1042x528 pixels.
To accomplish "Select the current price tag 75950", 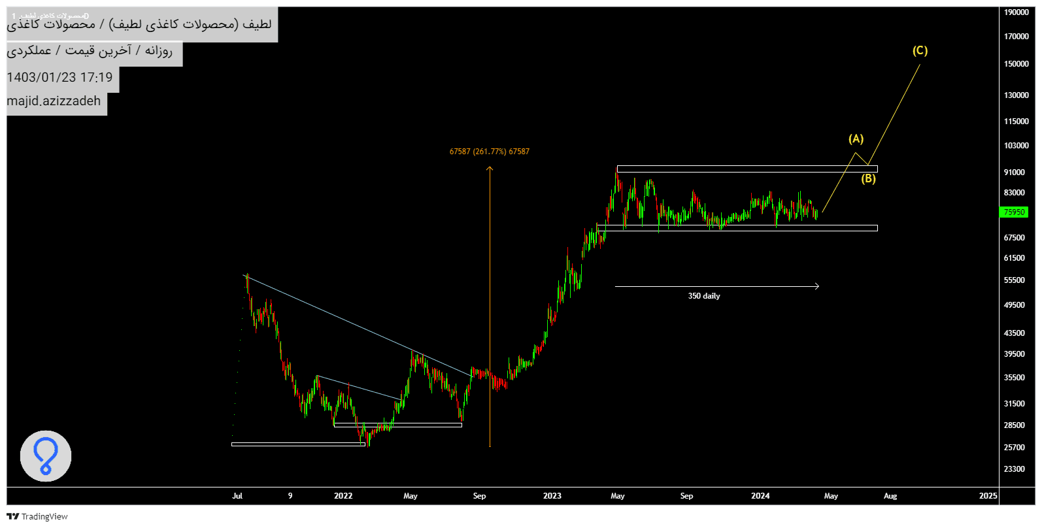I will [x=1015, y=212].
